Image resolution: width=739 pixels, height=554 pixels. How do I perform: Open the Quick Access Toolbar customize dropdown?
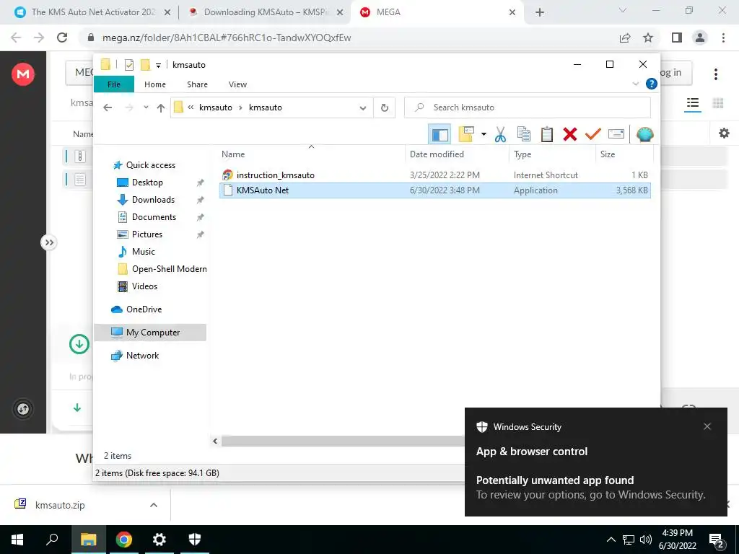click(x=158, y=65)
